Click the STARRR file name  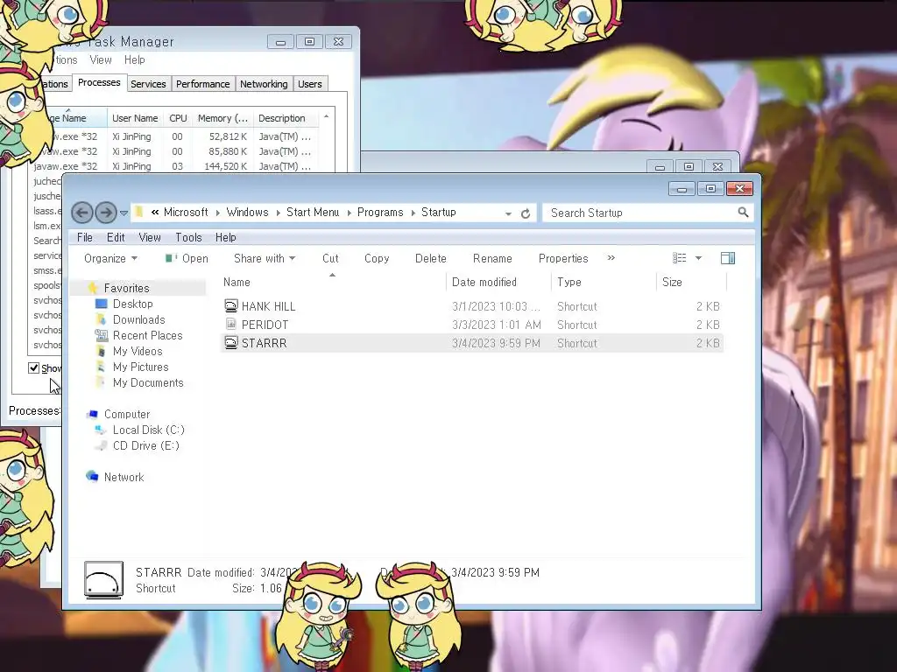click(264, 343)
